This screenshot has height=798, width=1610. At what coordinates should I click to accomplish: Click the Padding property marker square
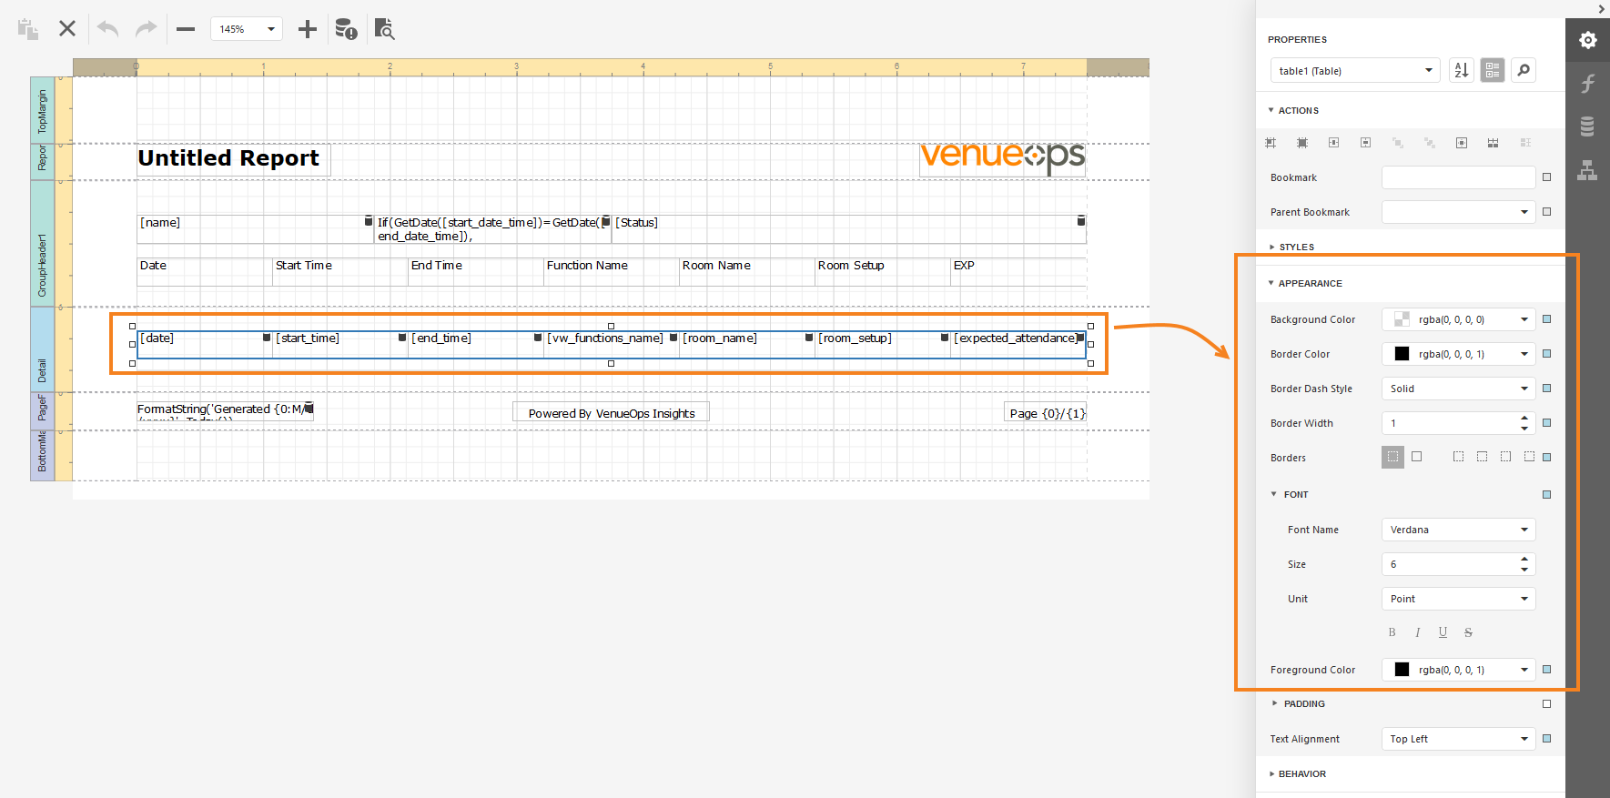1546,703
